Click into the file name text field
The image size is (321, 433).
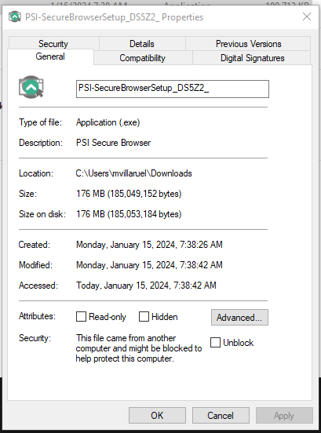173,89
